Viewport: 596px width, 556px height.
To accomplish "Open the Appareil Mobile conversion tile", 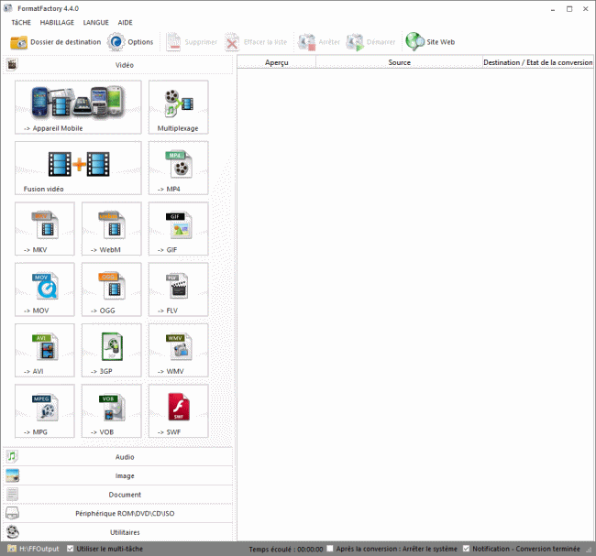I will 78,107.
